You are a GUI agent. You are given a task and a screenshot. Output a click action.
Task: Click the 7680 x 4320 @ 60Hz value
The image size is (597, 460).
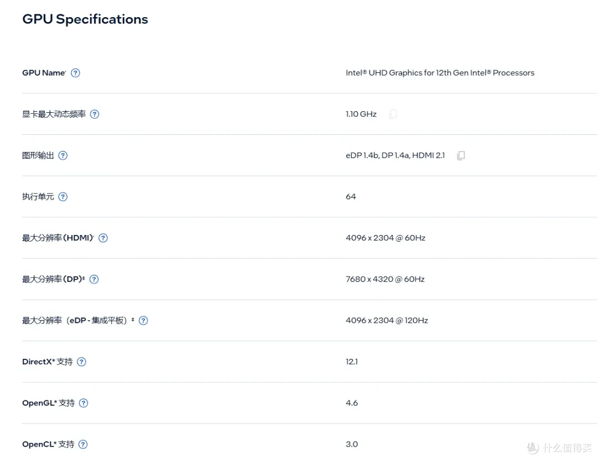[385, 279]
